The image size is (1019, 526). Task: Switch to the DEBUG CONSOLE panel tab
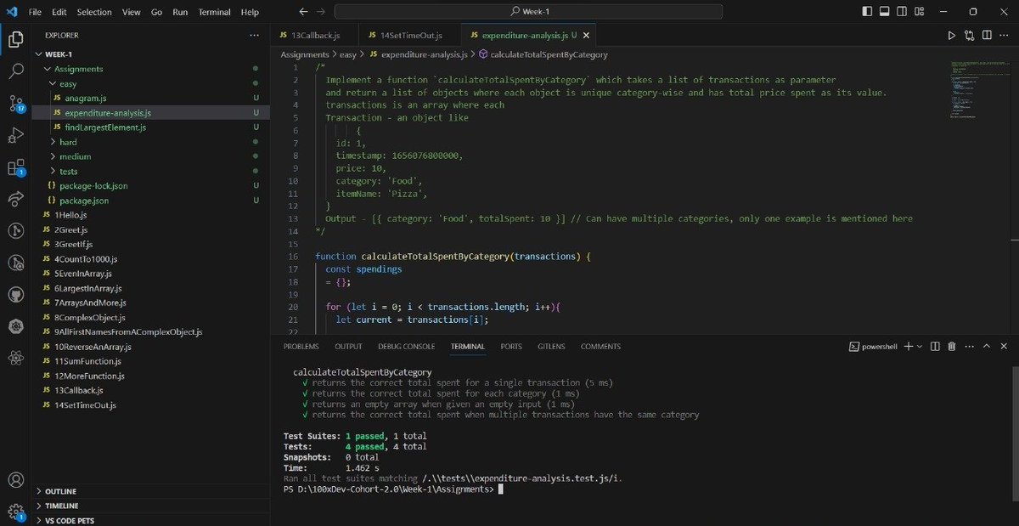pos(407,347)
